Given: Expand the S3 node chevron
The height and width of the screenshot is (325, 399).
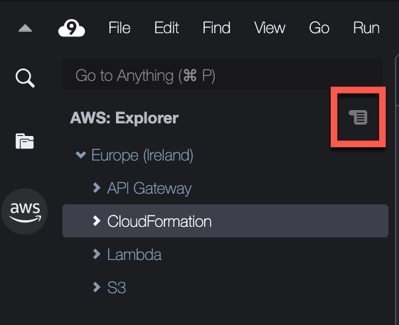Looking at the screenshot, I should [97, 287].
